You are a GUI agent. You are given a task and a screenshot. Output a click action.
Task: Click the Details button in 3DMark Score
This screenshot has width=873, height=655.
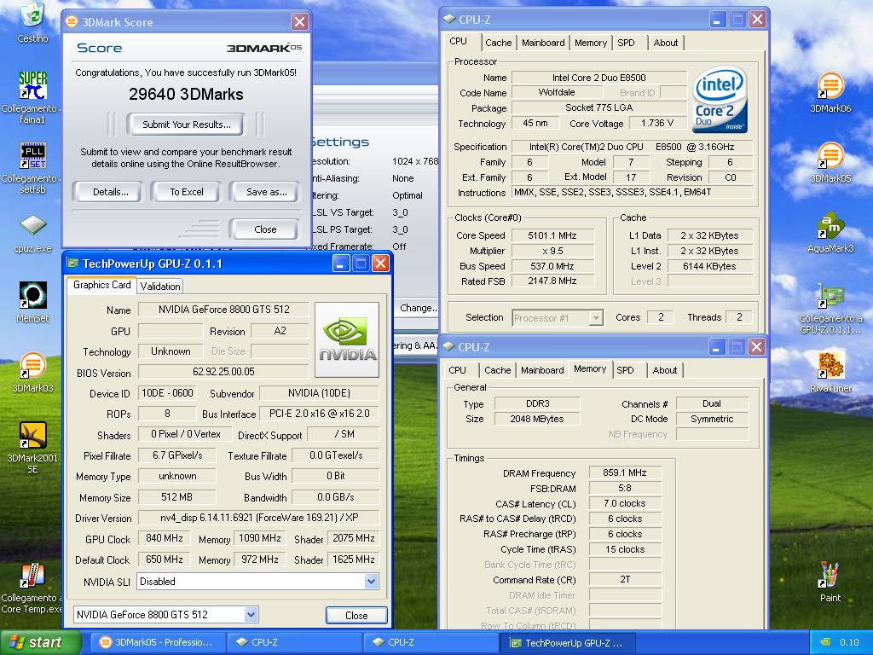(110, 192)
